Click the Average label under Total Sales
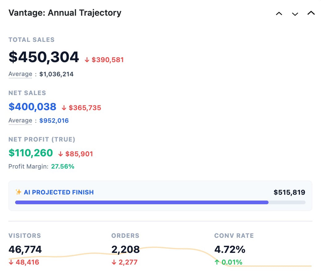 coord(20,74)
